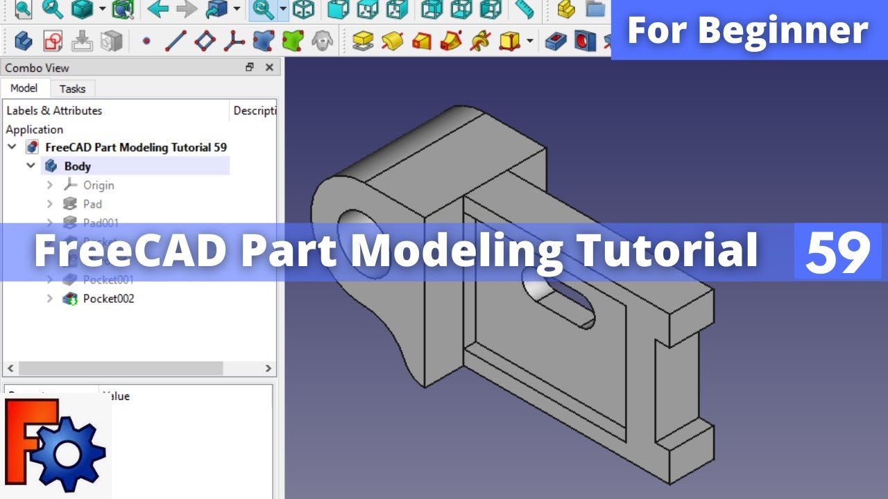Set the right view
This screenshot has height=499, width=888.
(397, 9)
